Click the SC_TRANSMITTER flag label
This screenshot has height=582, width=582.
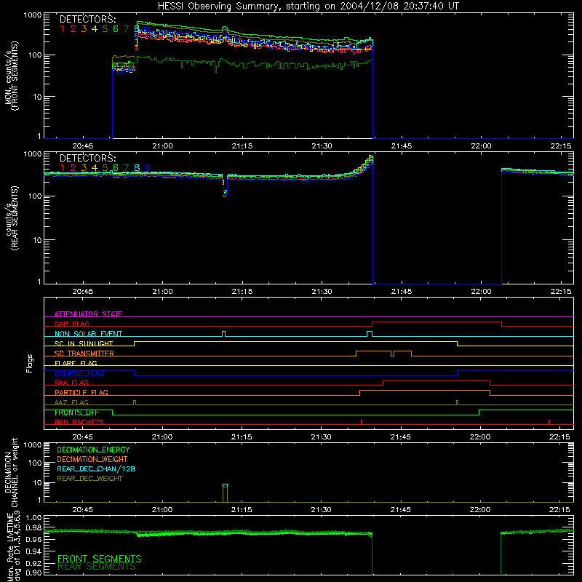click(x=84, y=354)
